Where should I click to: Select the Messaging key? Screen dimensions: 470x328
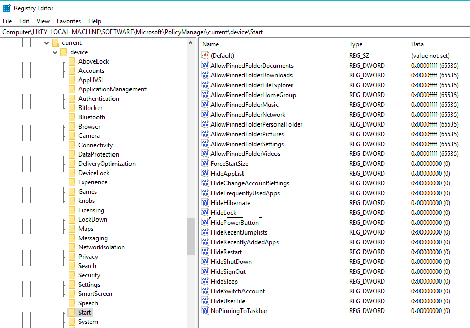[93, 238]
